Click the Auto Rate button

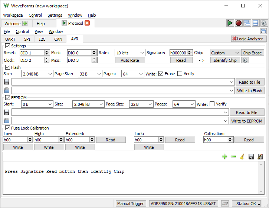130,60
